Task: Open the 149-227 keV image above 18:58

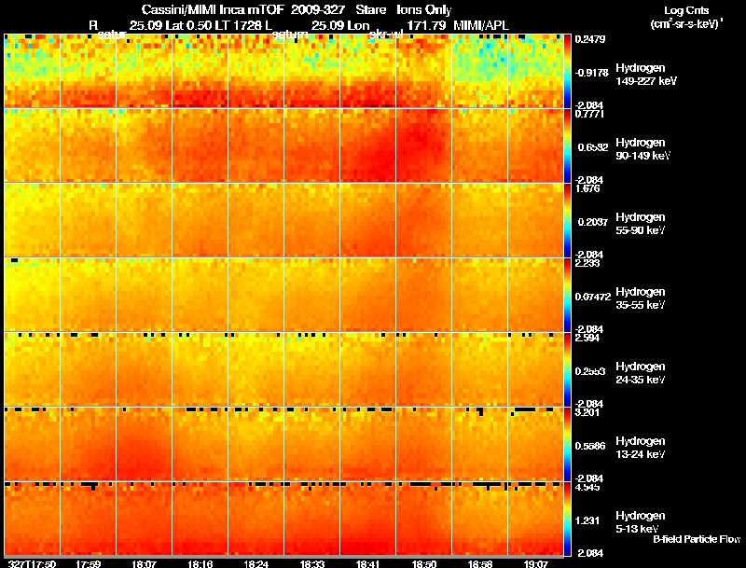Action: (x=479, y=71)
